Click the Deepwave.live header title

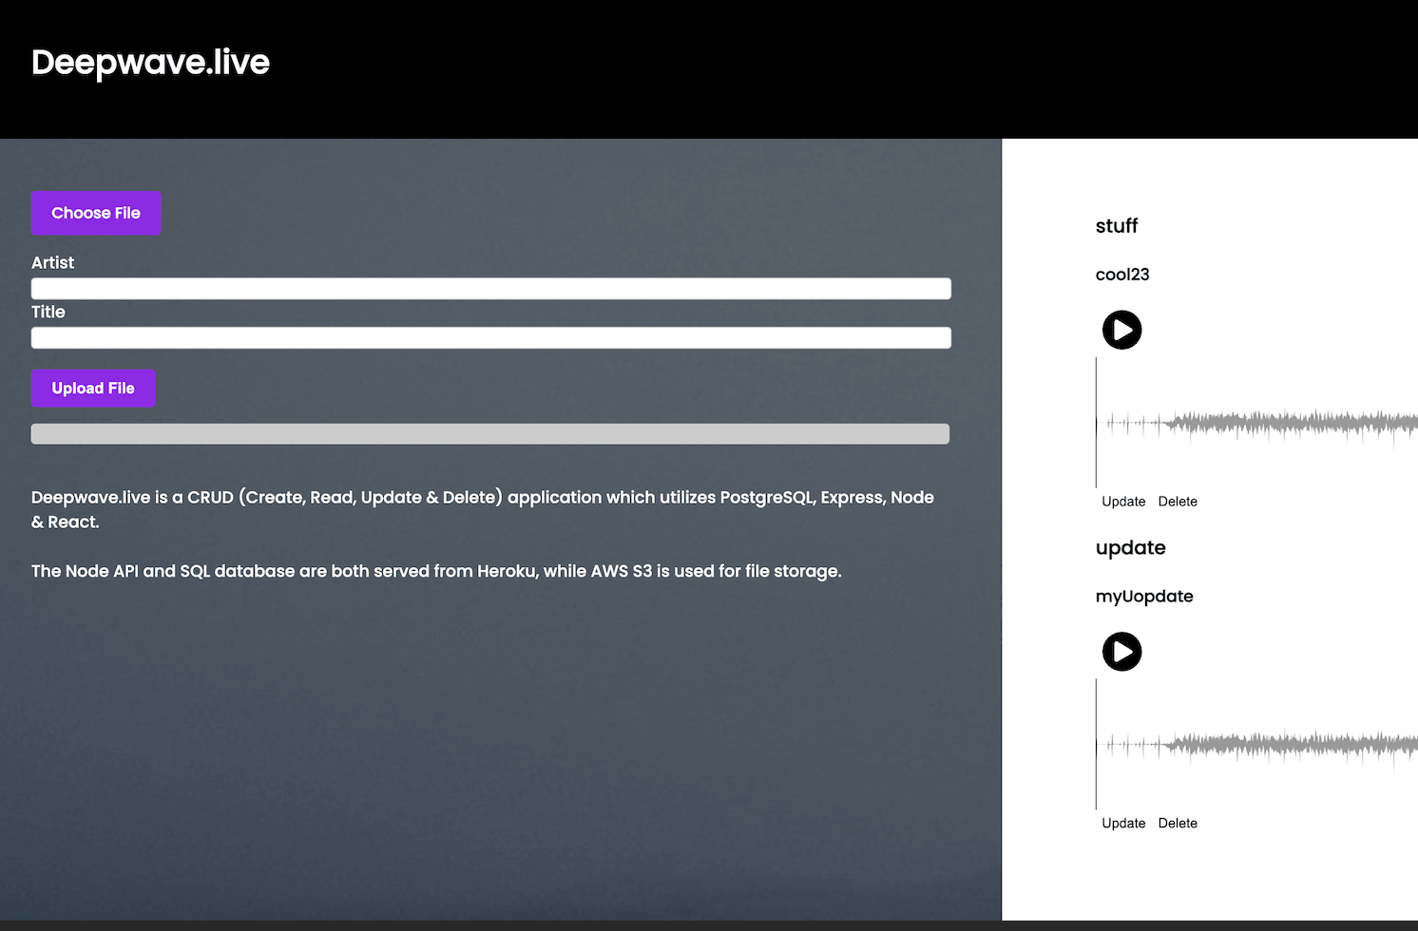pyautogui.click(x=150, y=63)
